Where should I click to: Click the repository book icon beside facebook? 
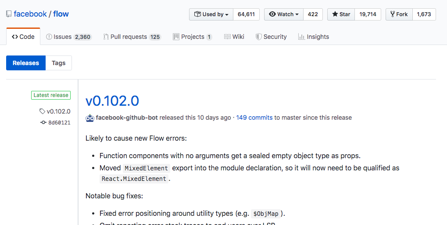point(9,14)
